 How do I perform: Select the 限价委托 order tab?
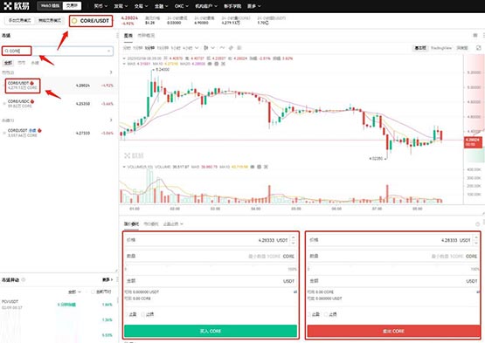pyautogui.click(x=131, y=223)
